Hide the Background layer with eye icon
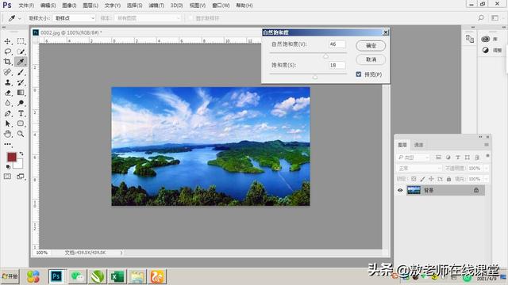Viewport: 508px width, 285px height. pyautogui.click(x=400, y=190)
